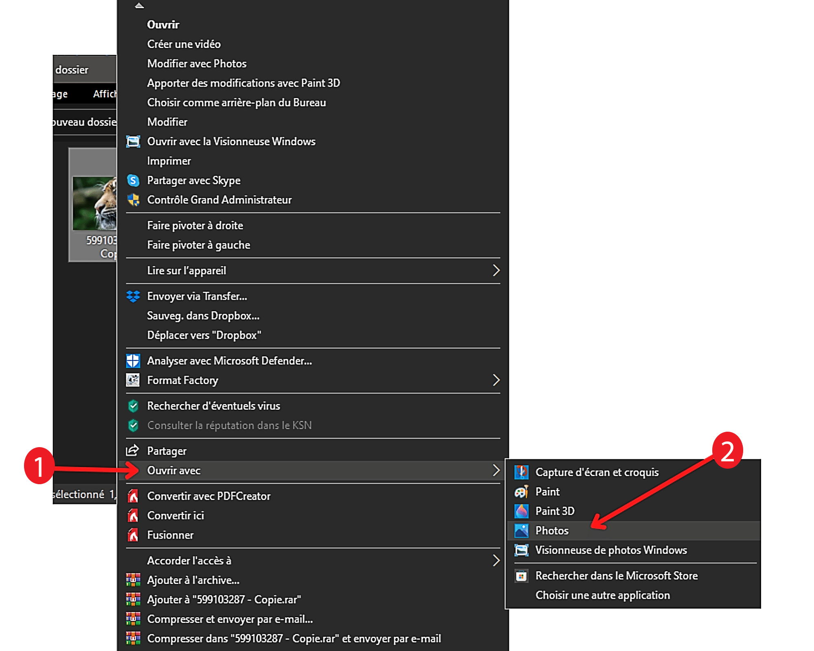Expand the Ouvrir avec submenu arrow
The image size is (814, 651).
496,470
